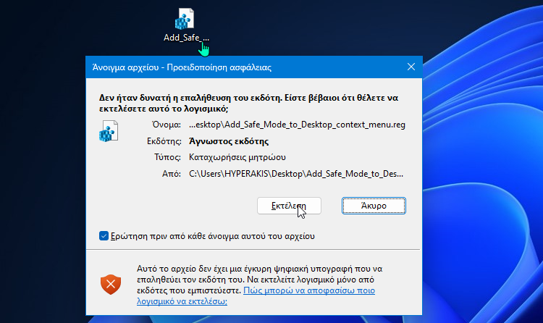Click the orange shield warning icon

[111, 284]
